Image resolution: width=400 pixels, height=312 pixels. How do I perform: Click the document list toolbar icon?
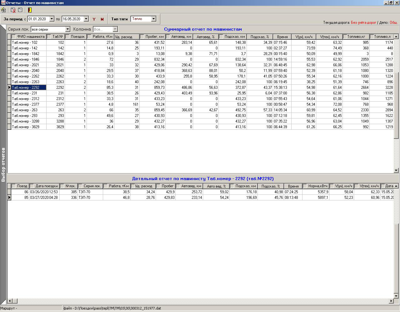coord(20,10)
